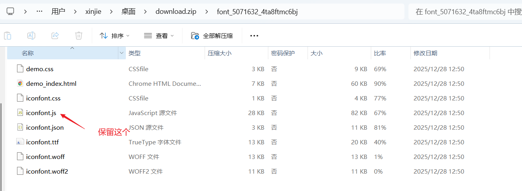The image size is (522, 191).
Task: Navigate to 桌面 in the address breadcrumb
Action: [128, 11]
